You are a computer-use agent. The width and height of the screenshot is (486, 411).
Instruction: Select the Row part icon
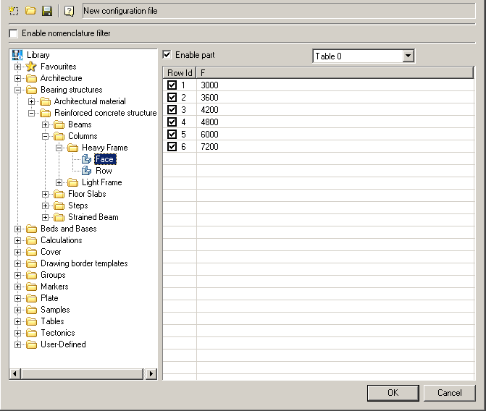(87, 171)
